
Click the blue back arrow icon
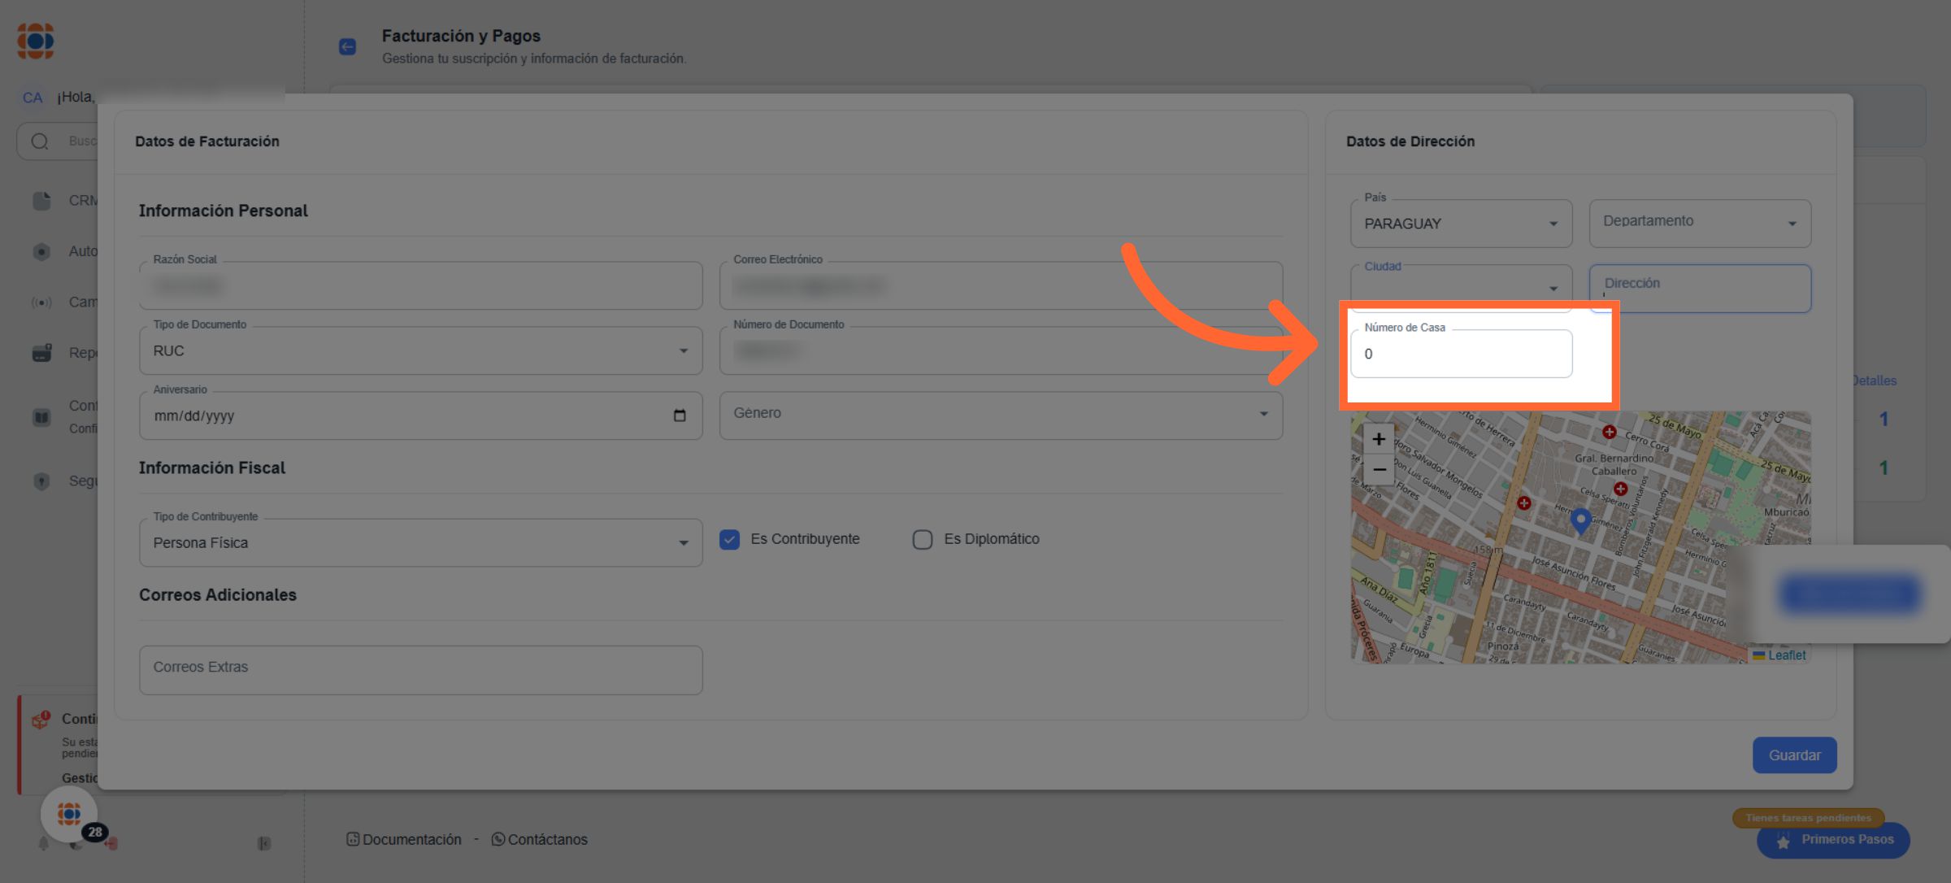tap(347, 46)
